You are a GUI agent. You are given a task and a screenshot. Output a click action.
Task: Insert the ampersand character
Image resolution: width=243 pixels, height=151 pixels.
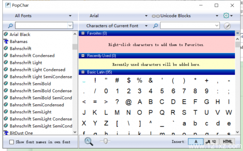pyautogui.click(x=151, y=81)
